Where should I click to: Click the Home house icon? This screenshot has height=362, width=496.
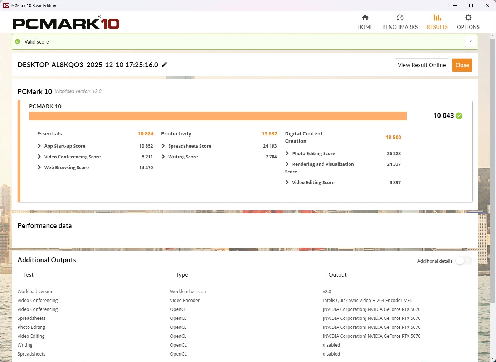tap(365, 18)
